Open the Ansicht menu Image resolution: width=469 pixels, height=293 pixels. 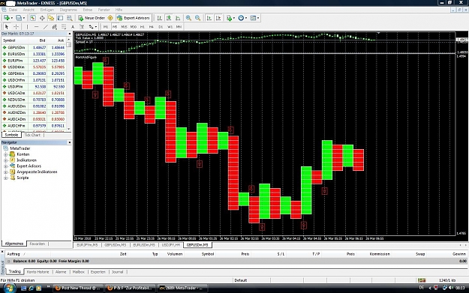point(29,10)
